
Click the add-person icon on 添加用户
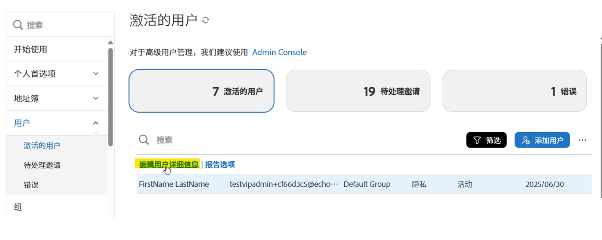[525, 140]
